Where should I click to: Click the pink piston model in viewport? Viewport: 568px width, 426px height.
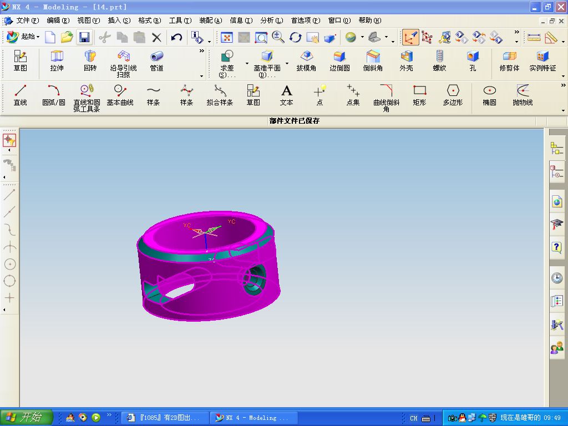209,266
